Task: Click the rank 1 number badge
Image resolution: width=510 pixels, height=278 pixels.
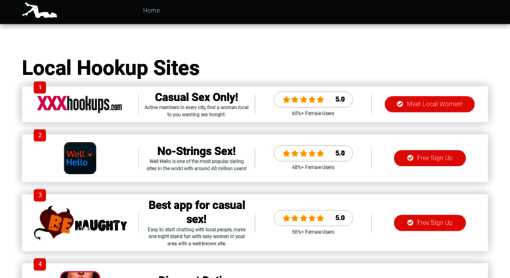Action: point(39,87)
